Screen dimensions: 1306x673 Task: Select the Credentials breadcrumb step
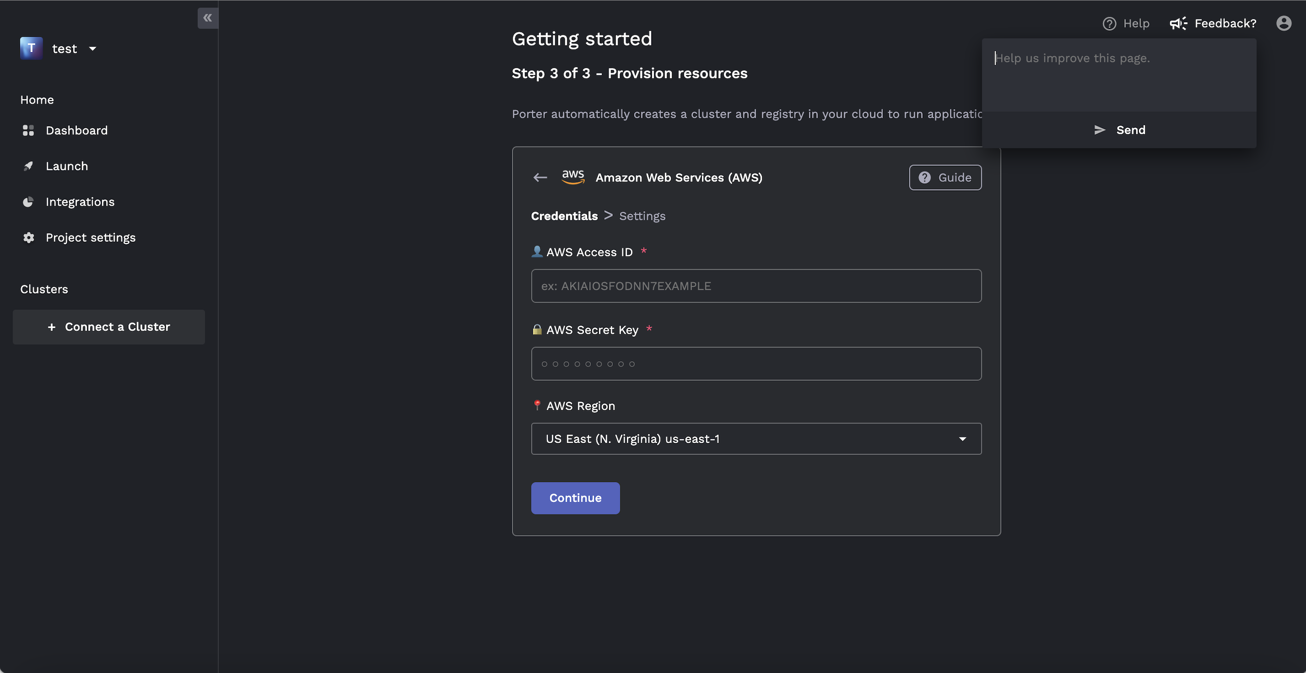(564, 216)
